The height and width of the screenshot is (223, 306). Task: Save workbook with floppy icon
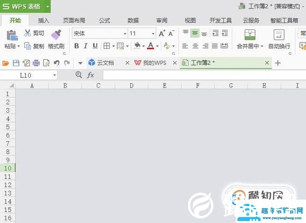point(16,63)
